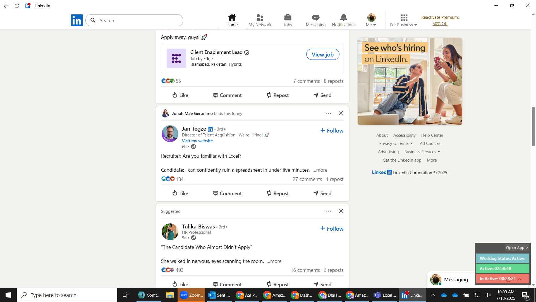The height and width of the screenshot is (302, 536).
Task: Open Jan Tegze's profile name
Action: (194, 129)
